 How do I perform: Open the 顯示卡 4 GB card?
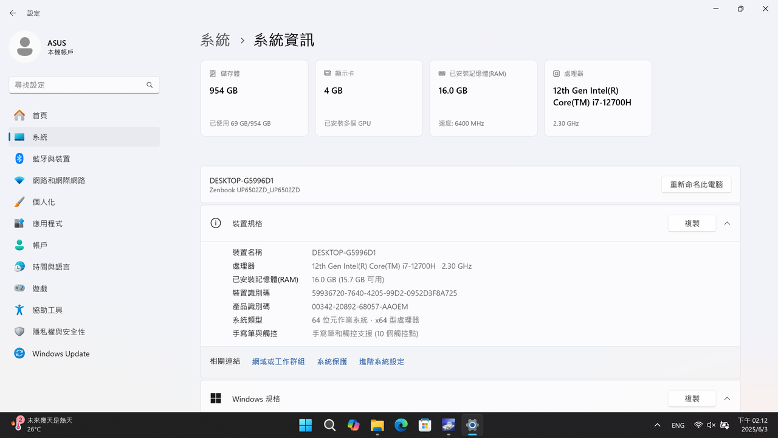coord(369,98)
